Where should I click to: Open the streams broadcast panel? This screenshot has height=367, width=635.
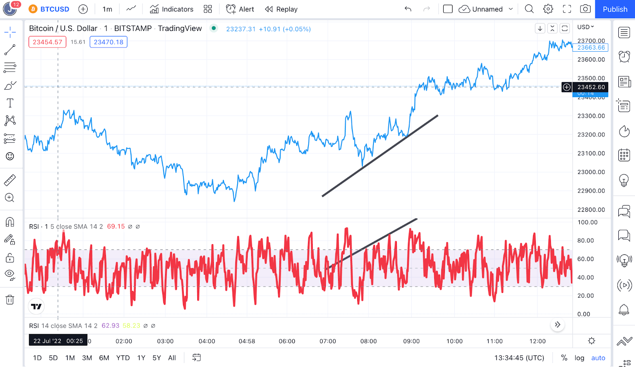tap(624, 285)
